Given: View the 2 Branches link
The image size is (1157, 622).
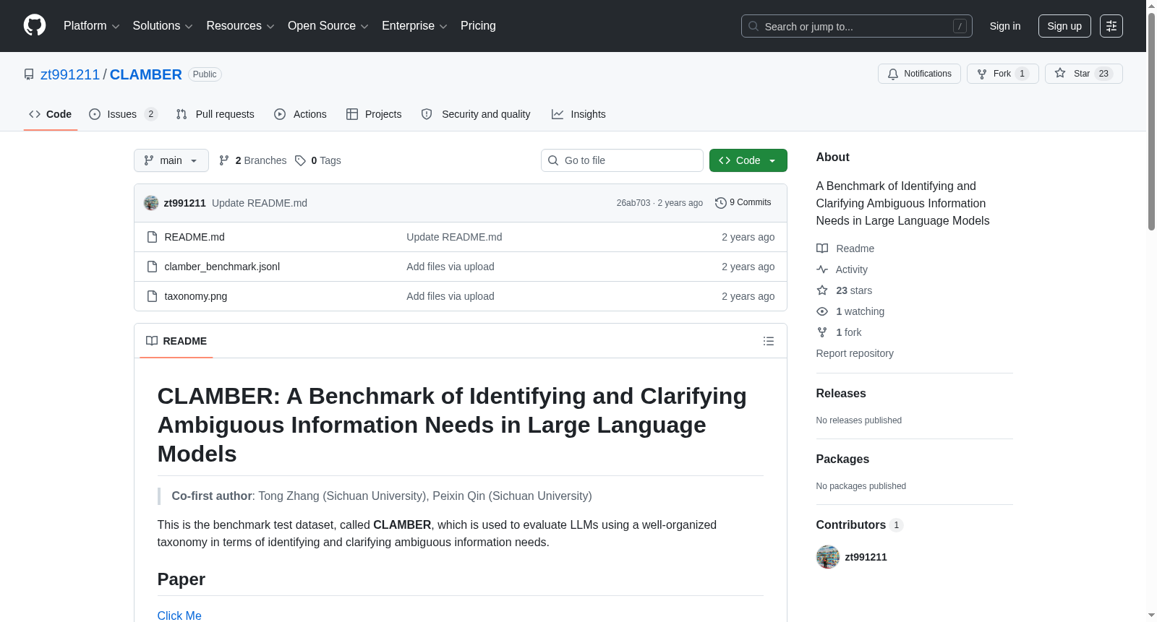Looking at the screenshot, I should click(x=253, y=160).
